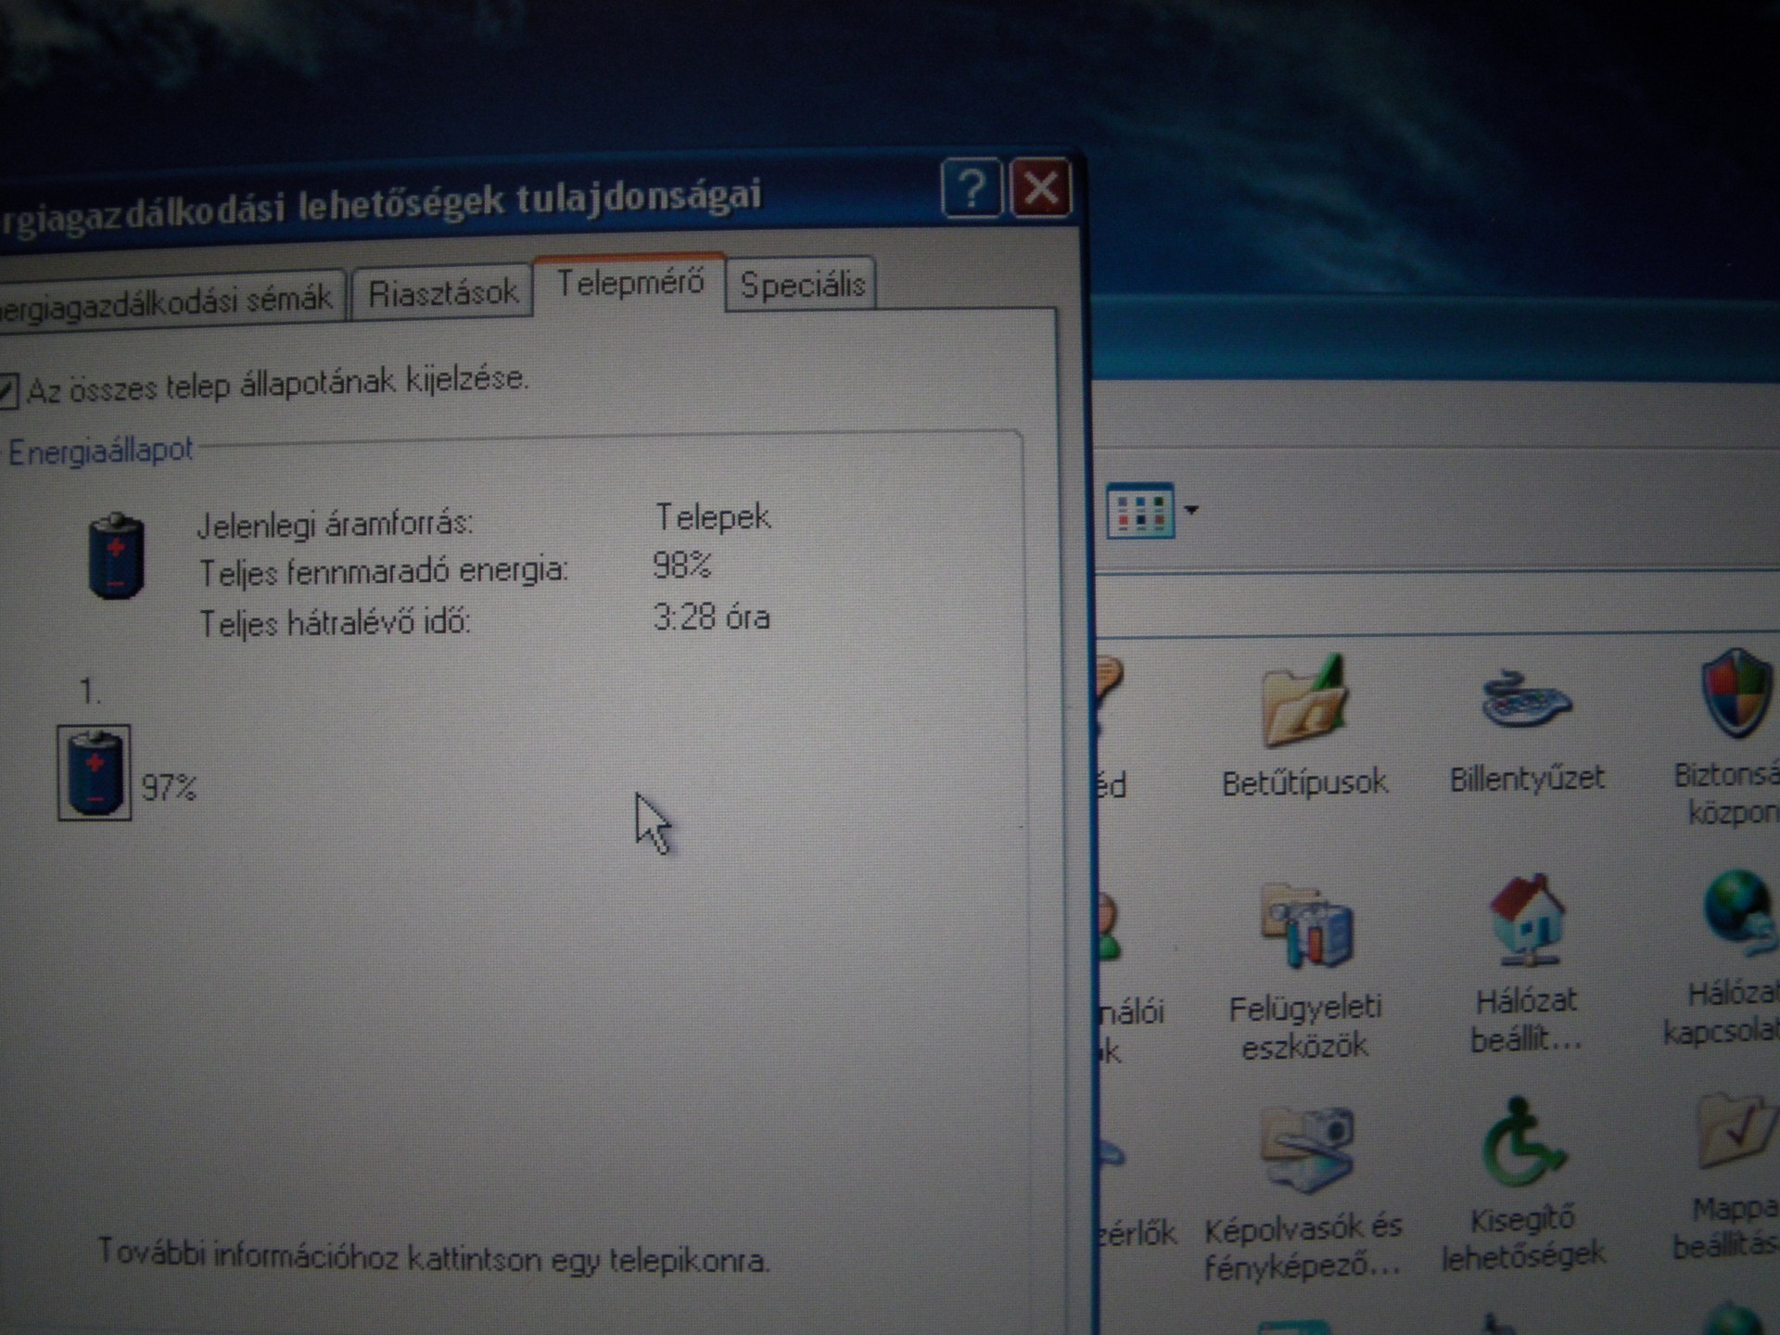
Task: Expand the views dropdown arrow in toolbar
Action: tap(1192, 510)
